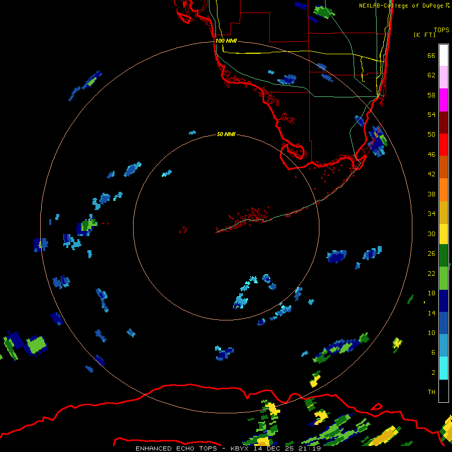Click the NEXLAB-College of DuPage credit text

pos(404,6)
